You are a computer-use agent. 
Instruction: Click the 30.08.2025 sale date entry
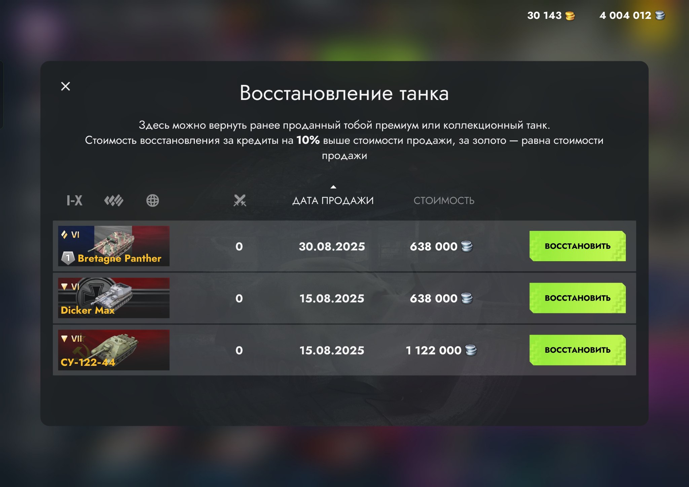pos(332,246)
